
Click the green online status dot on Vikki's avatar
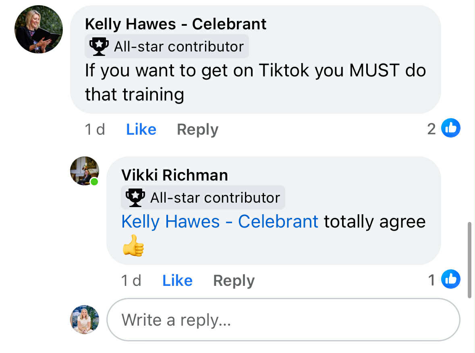click(94, 182)
